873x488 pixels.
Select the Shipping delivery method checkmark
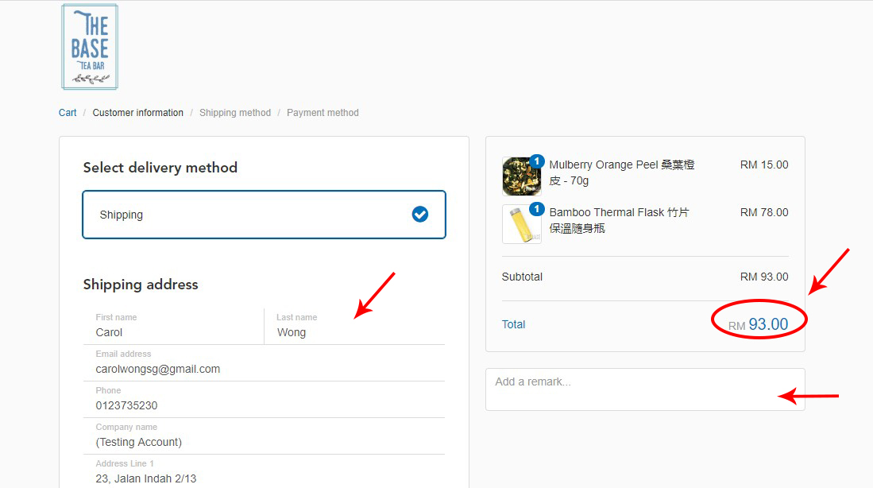click(420, 215)
